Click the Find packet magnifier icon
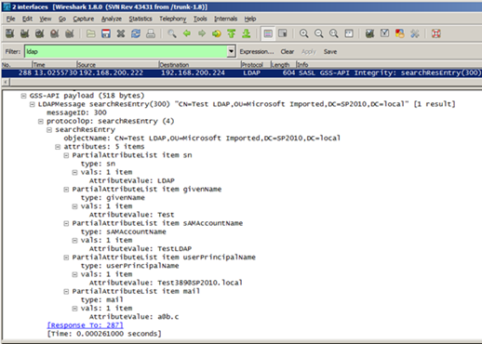This screenshot has height=344, width=482. [x=172, y=33]
